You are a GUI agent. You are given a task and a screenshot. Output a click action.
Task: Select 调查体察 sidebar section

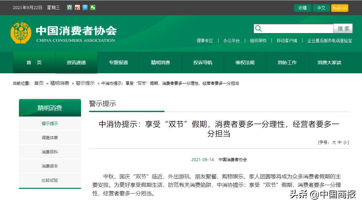point(50,137)
